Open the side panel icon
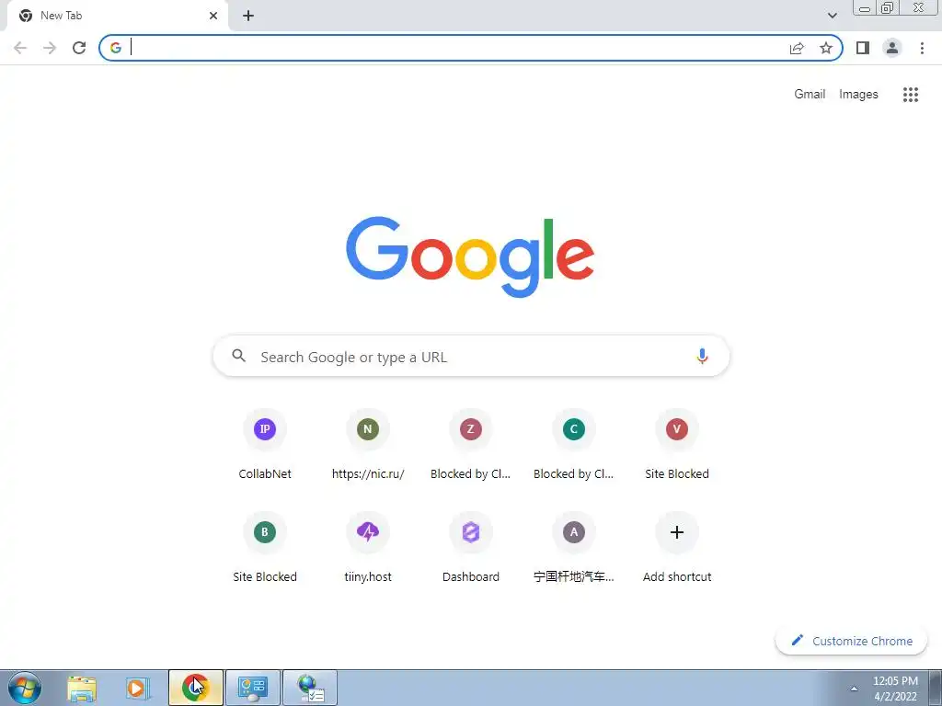 coord(863,48)
